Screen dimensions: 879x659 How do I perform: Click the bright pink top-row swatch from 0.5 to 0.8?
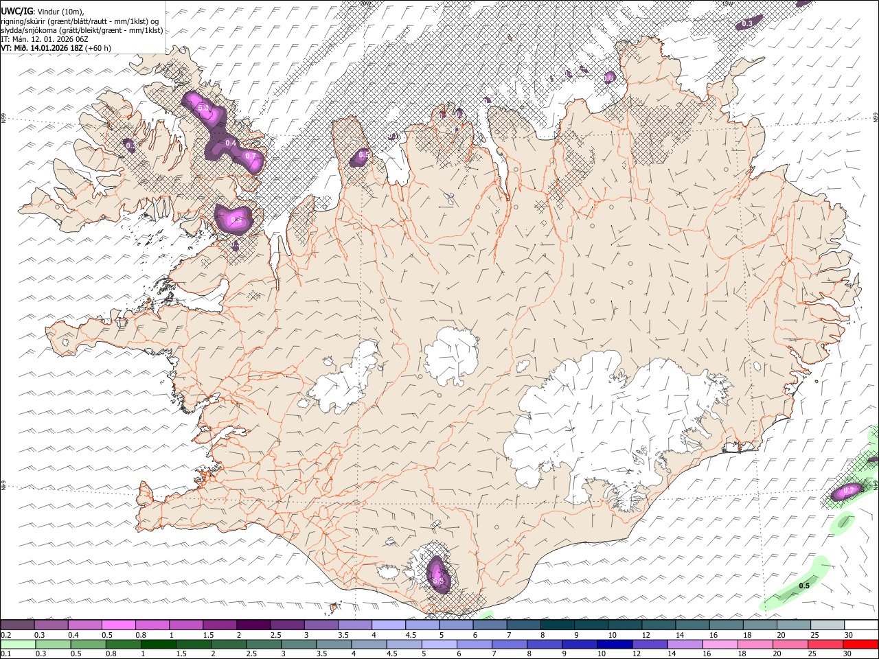point(118,625)
